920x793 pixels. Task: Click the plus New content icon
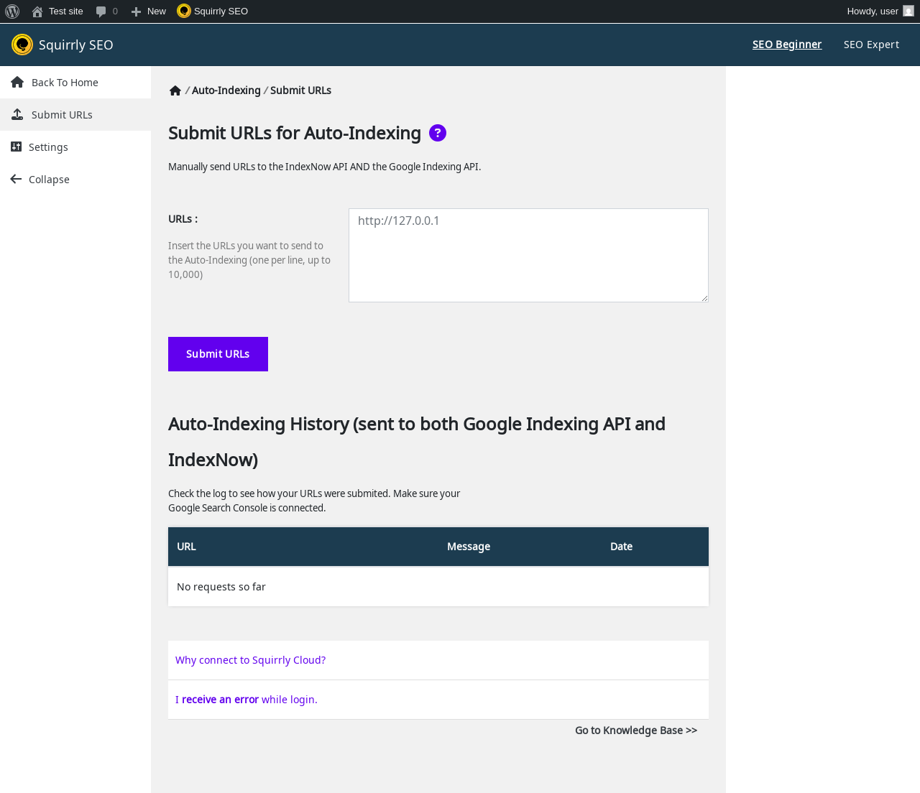[136, 11]
